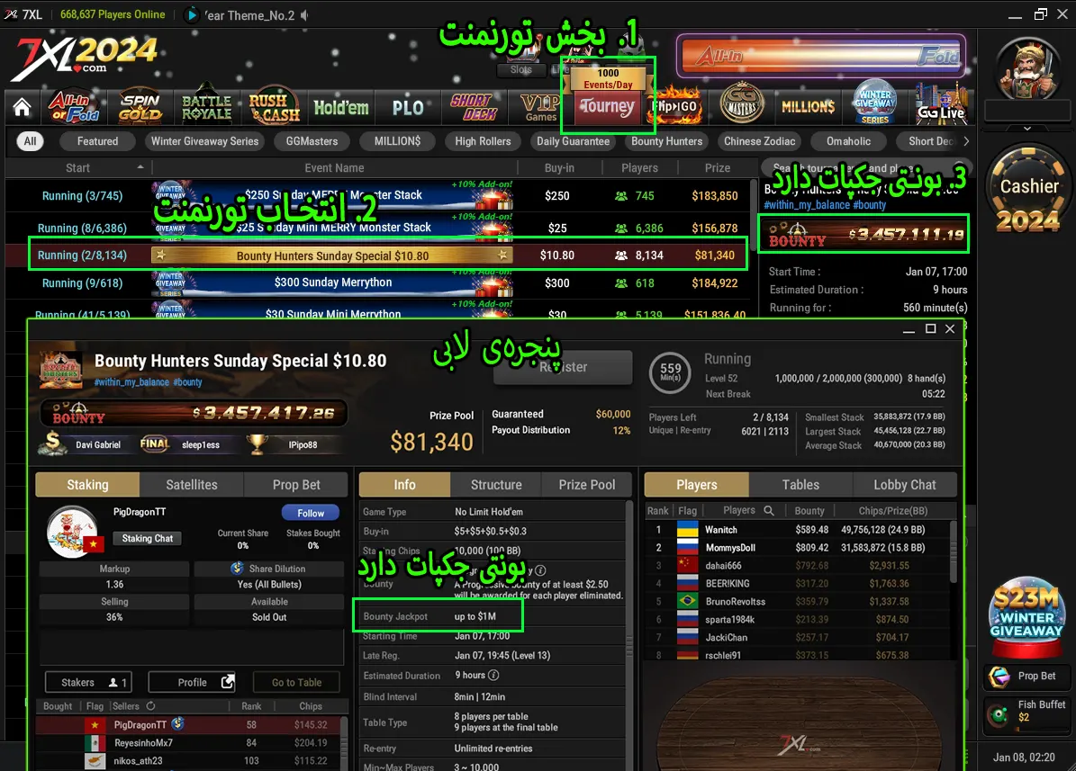Viewport: 1076px width, 771px height.
Task: Select the $300 Sunday Merrython row
Action: (333, 282)
